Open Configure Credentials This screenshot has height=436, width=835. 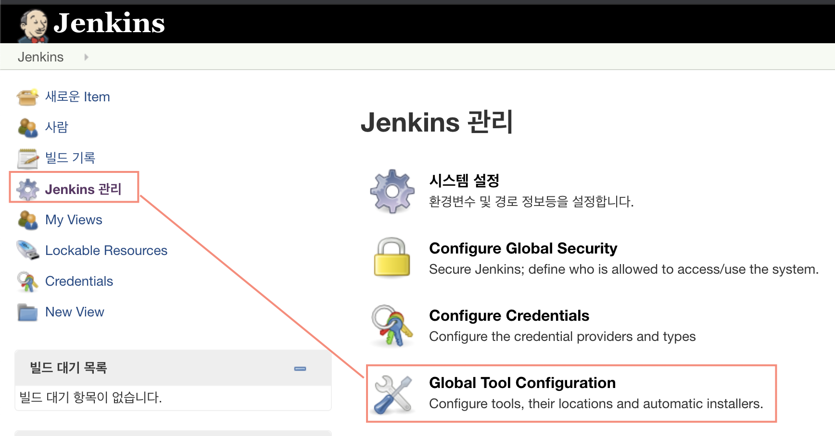[x=509, y=315]
